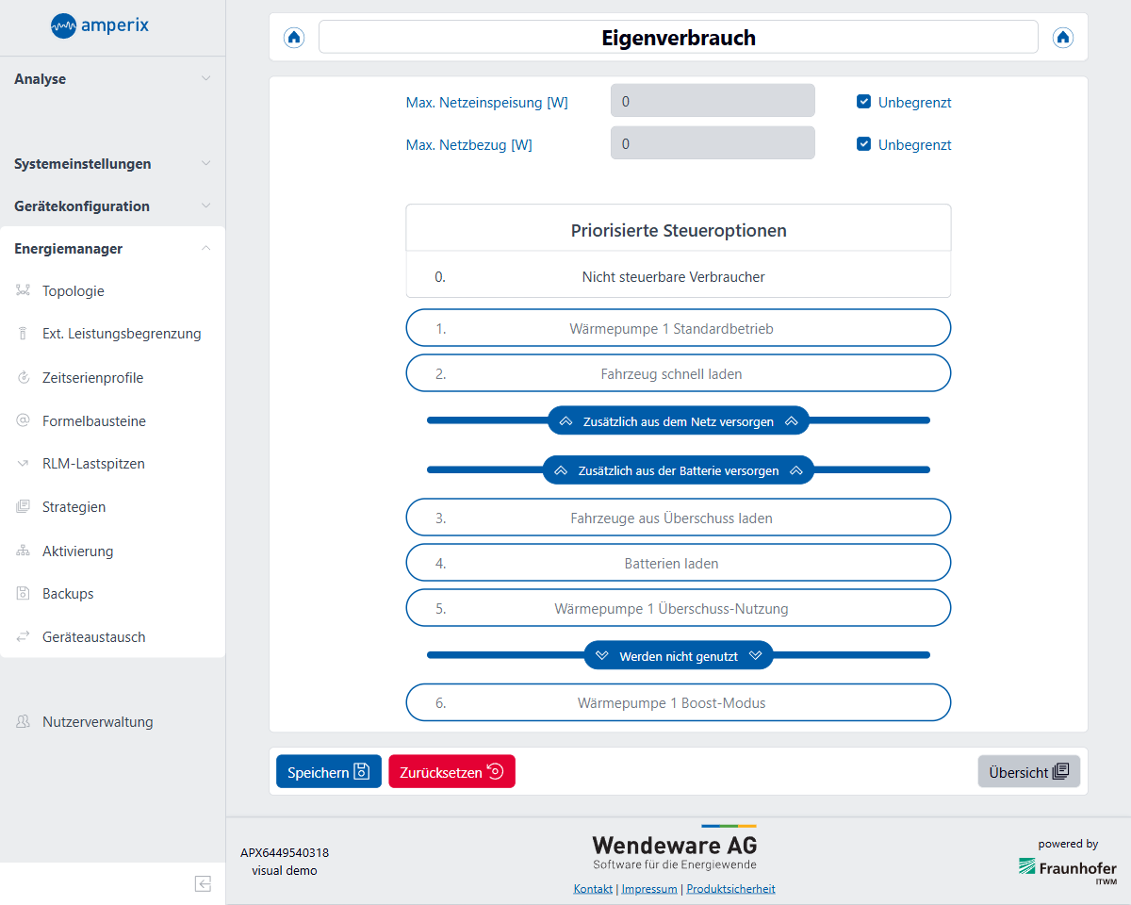Click the left home icon beside the title
The width and height of the screenshot is (1131, 905).
click(294, 38)
